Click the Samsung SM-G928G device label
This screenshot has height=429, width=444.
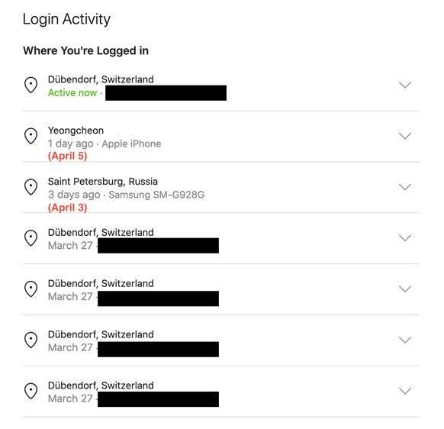coord(156,195)
